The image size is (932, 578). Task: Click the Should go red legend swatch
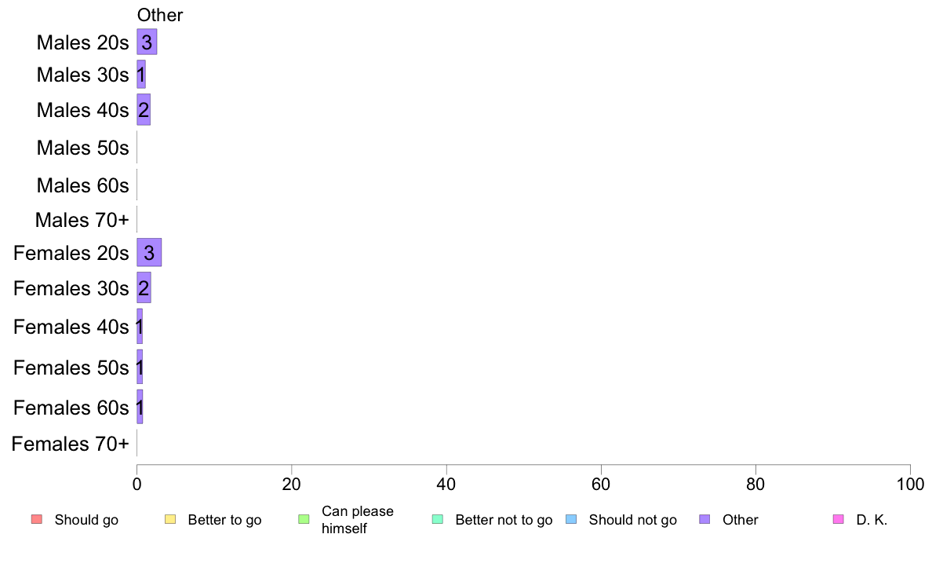[x=37, y=519]
